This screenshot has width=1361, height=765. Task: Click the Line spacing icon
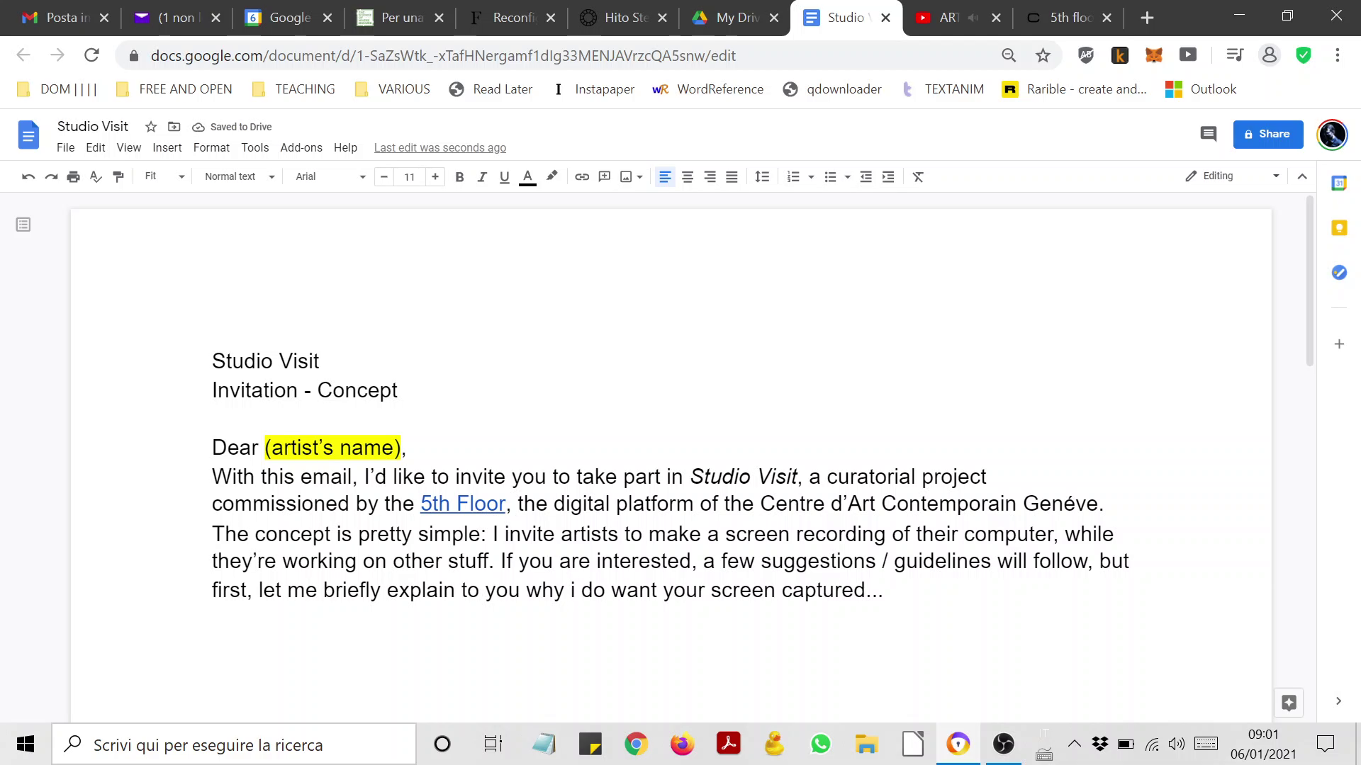coord(762,177)
